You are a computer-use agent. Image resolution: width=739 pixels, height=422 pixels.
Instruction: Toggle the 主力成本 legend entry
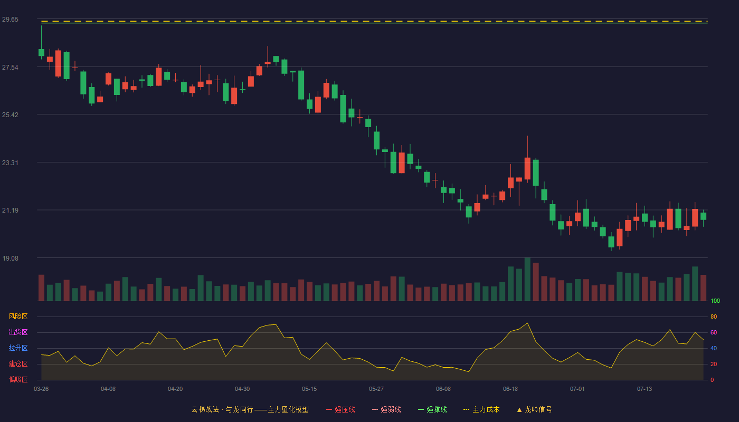tap(481, 409)
